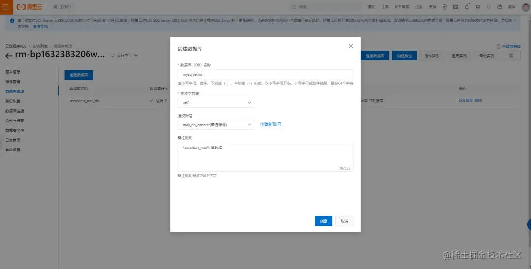
Task: Open the shopping cart icon
Action: coord(477,7)
